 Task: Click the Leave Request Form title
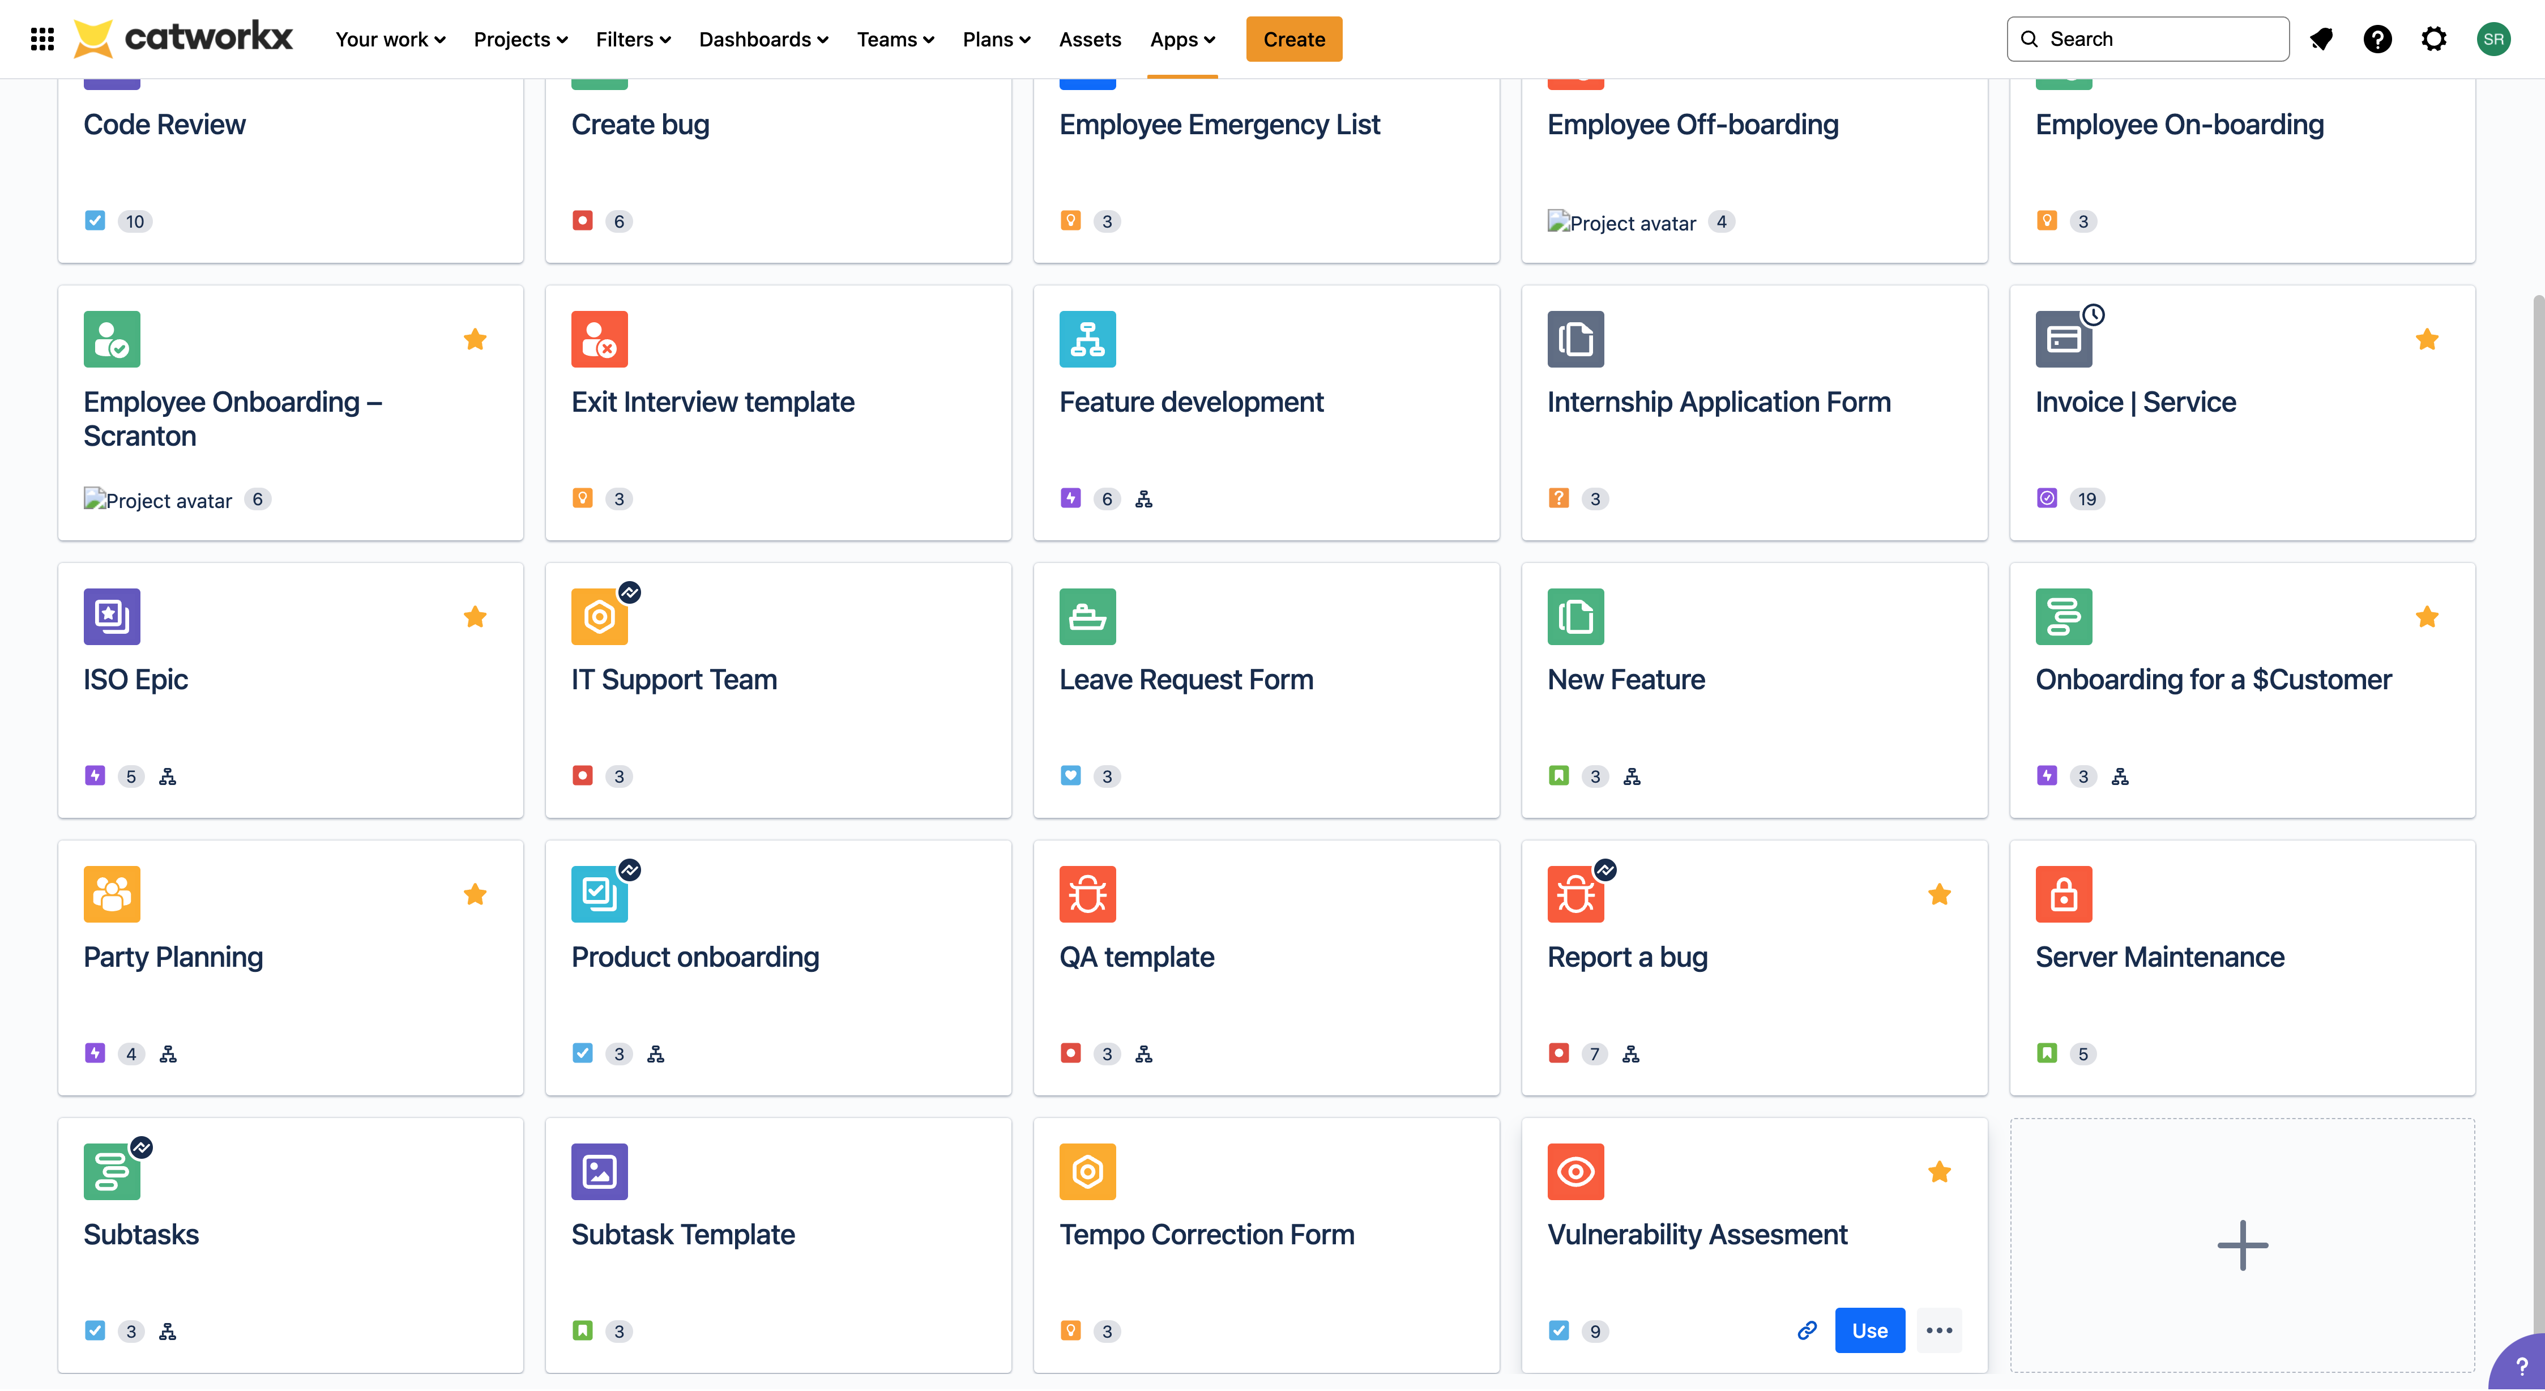point(1185,680)
